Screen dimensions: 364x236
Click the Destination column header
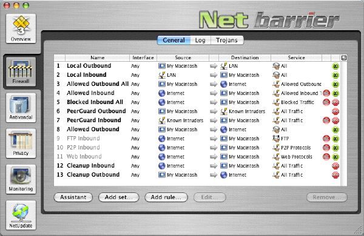click(x=244, y=57)
